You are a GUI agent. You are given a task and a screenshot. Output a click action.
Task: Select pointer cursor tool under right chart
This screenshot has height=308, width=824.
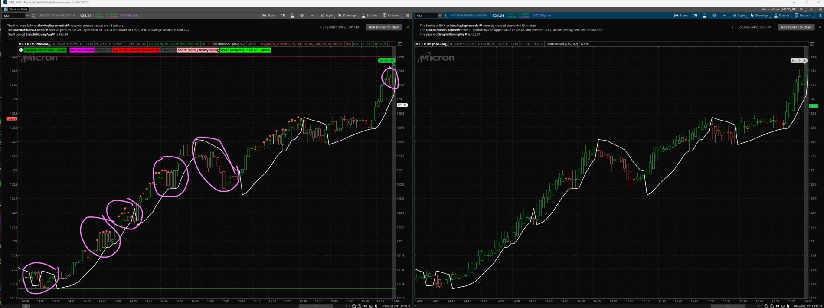[x=788, y=306]
